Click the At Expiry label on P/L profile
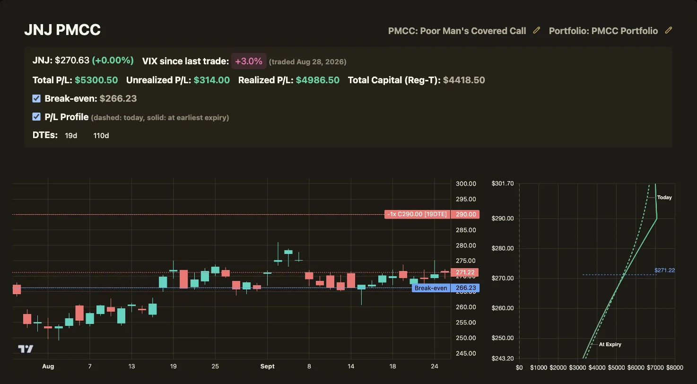This screenshot has width=697, height=384. point(610,344)
